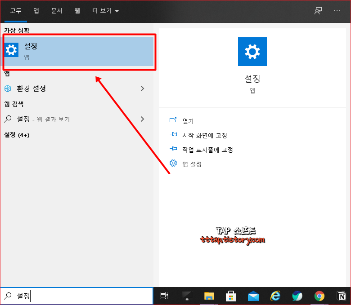Choose 작업 표시줄에 고정
This screenshot has width=351, height=305.
[207, 150]
